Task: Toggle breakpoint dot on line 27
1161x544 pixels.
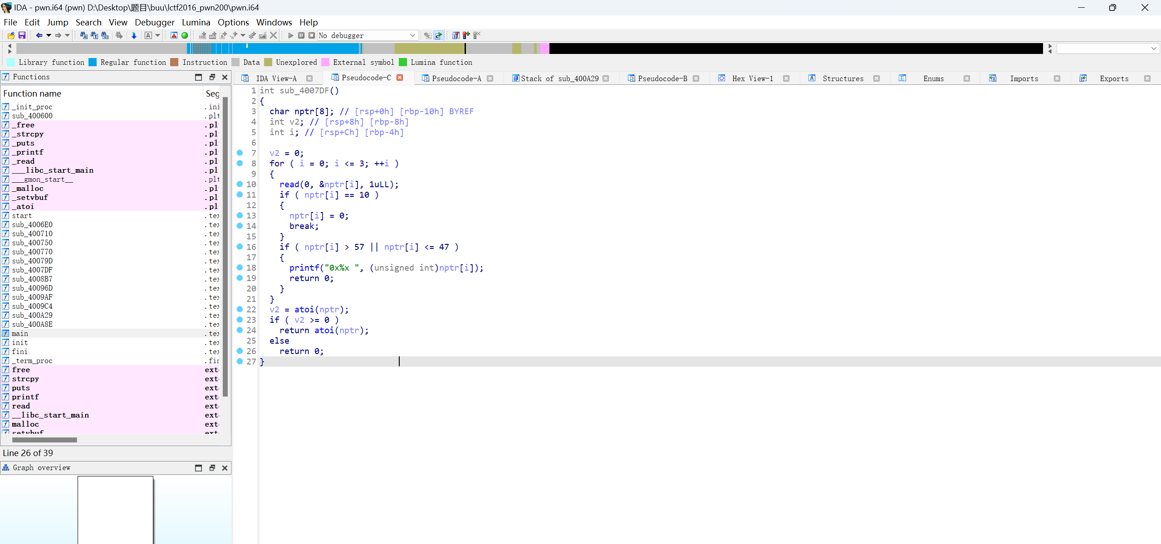Action: point(240,361)
